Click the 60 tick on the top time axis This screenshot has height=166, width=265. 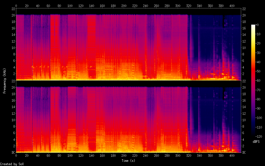tap(48, 6)
